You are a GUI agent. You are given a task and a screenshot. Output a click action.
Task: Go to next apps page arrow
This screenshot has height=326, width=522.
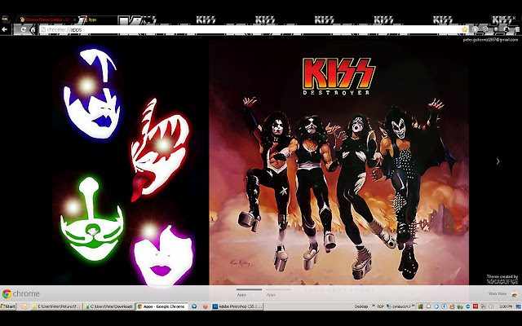498,161
